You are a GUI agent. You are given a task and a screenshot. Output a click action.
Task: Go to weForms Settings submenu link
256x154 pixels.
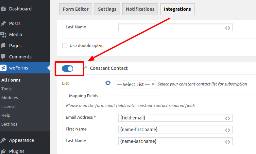click(9, 124)
